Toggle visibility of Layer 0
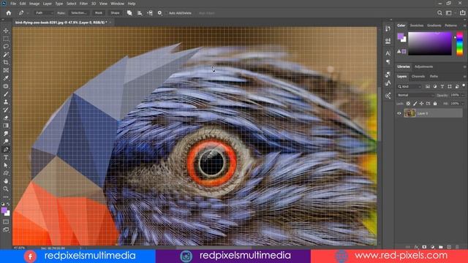 pyautogui.click(x=399, y=113)
